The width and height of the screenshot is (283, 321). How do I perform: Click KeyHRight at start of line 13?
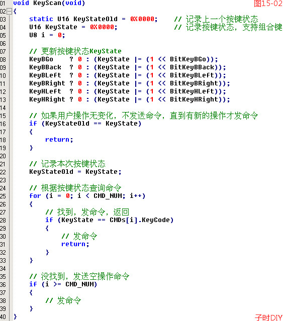tap(47, 99)
